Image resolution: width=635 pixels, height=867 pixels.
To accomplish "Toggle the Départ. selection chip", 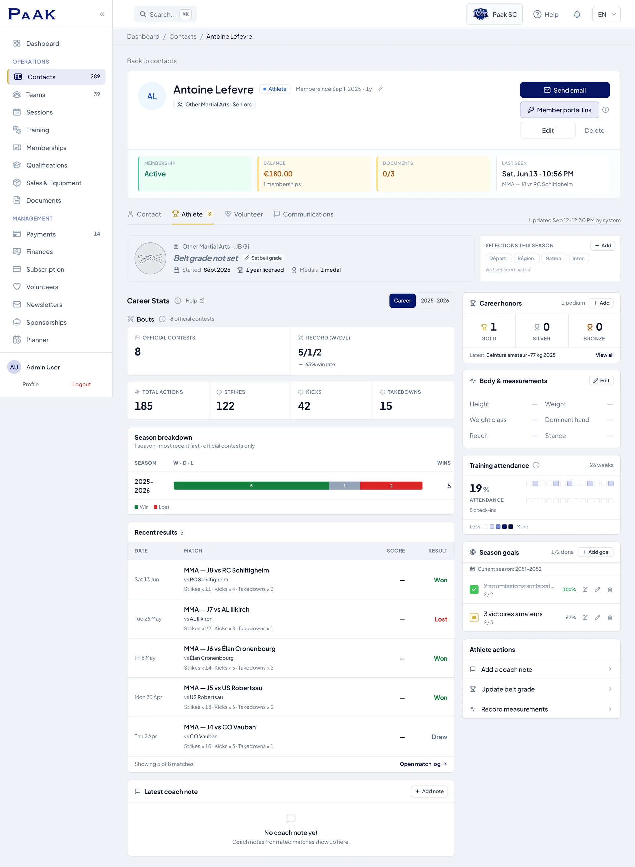I will [498, 258].
